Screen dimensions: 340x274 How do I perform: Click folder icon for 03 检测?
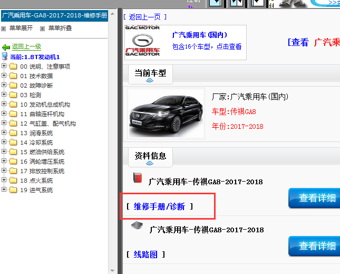[13, 95]
